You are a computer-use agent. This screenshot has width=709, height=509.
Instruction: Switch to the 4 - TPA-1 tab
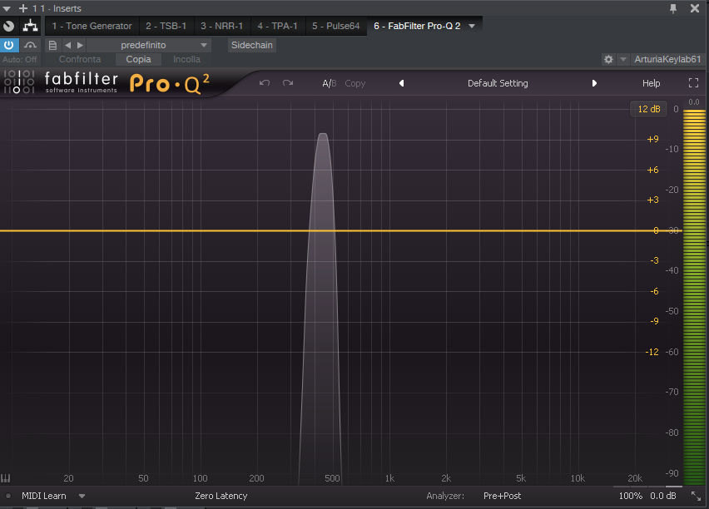click(278, 26)
